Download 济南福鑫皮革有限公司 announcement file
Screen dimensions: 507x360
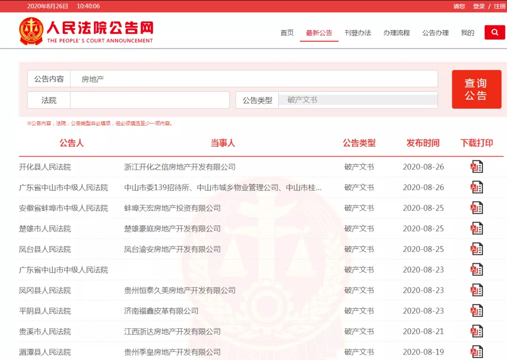477,311
